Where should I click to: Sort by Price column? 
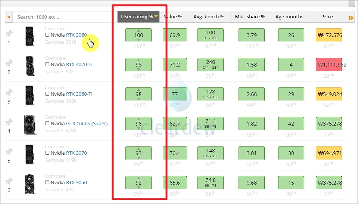tap(329, 17)
